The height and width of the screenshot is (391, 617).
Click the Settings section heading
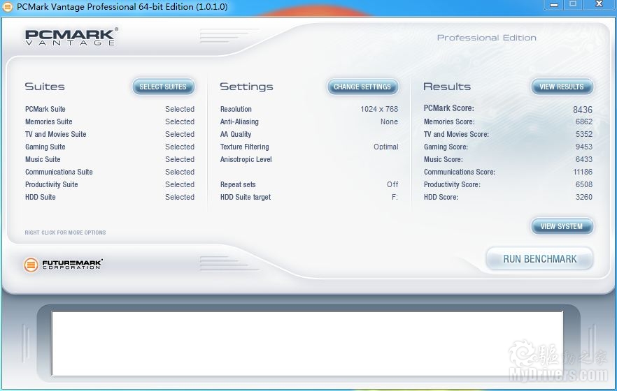tap(246, 87)
